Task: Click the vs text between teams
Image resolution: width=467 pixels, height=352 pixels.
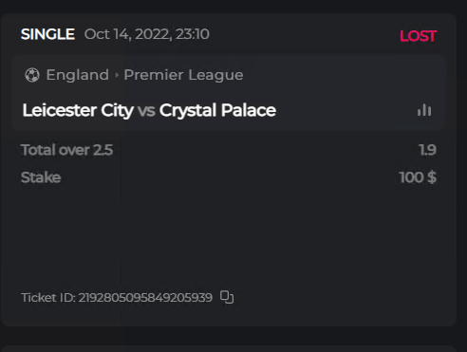Action: click(x=146, y=111)
